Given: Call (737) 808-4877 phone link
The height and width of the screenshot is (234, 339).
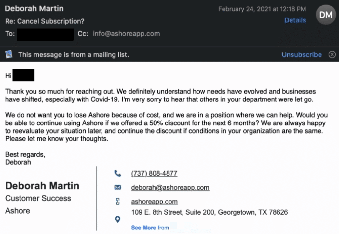Looking at the screenshot, I should click(154, 173).
